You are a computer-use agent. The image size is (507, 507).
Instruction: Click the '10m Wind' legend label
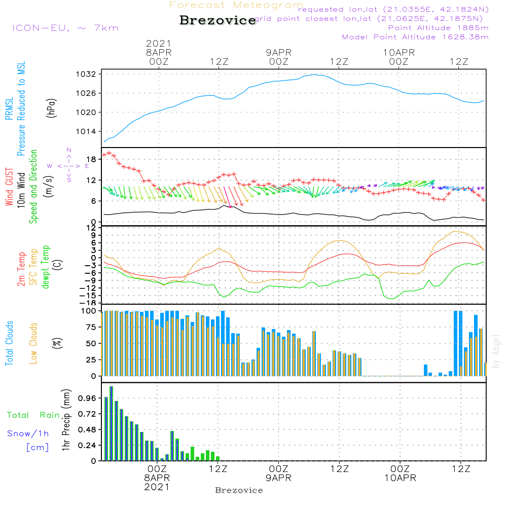point(21,190)
